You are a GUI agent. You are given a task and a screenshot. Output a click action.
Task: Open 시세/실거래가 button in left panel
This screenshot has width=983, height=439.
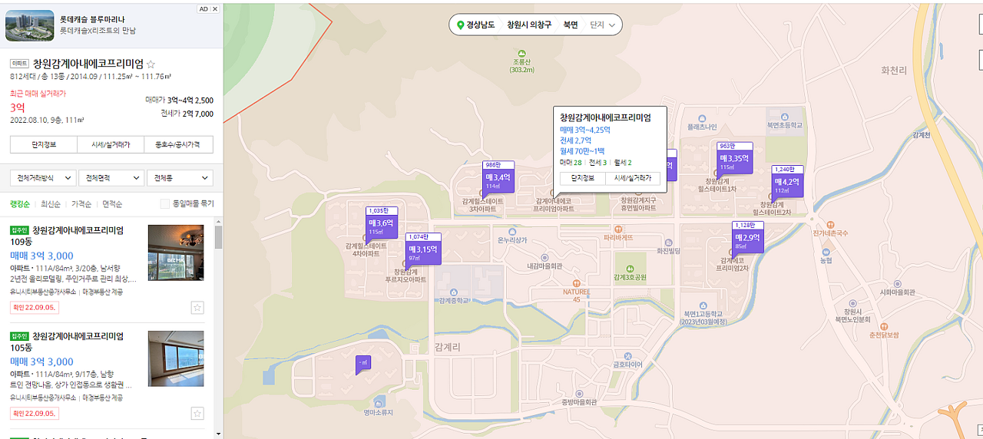111,145
